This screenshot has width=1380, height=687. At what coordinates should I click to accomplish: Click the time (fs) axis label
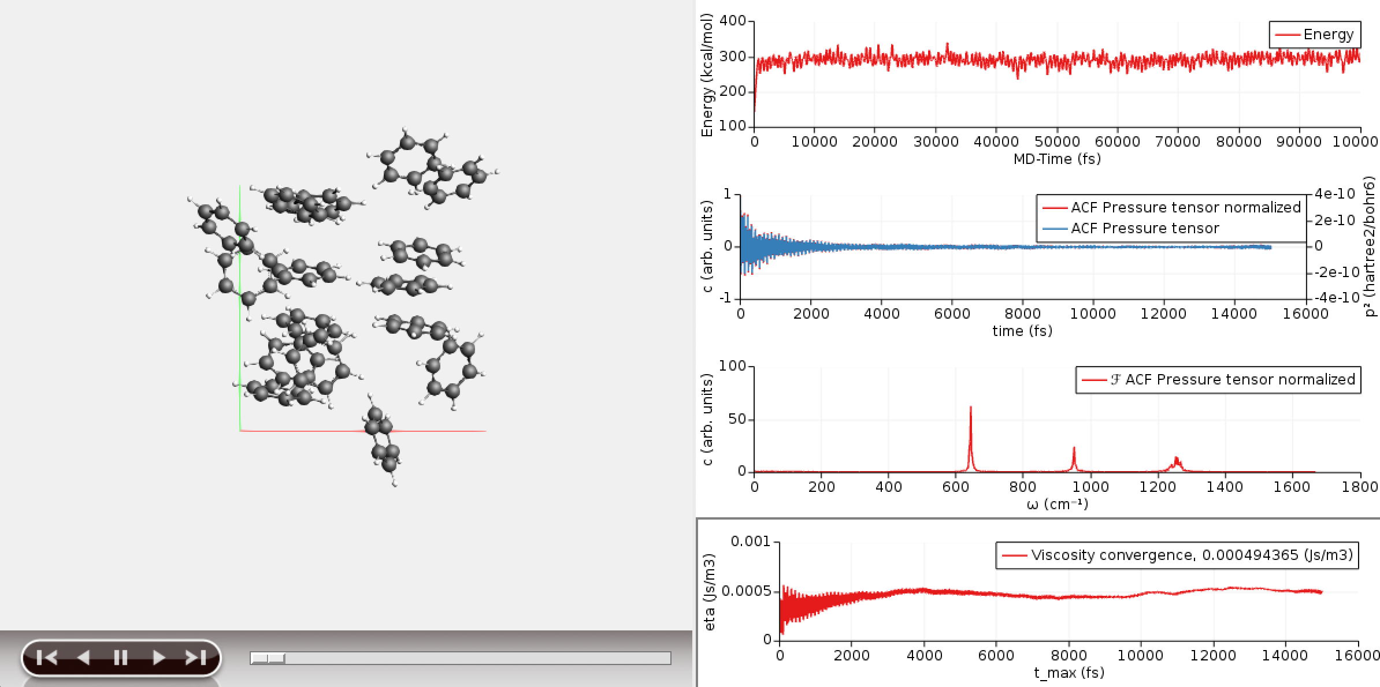(1022, 331)
